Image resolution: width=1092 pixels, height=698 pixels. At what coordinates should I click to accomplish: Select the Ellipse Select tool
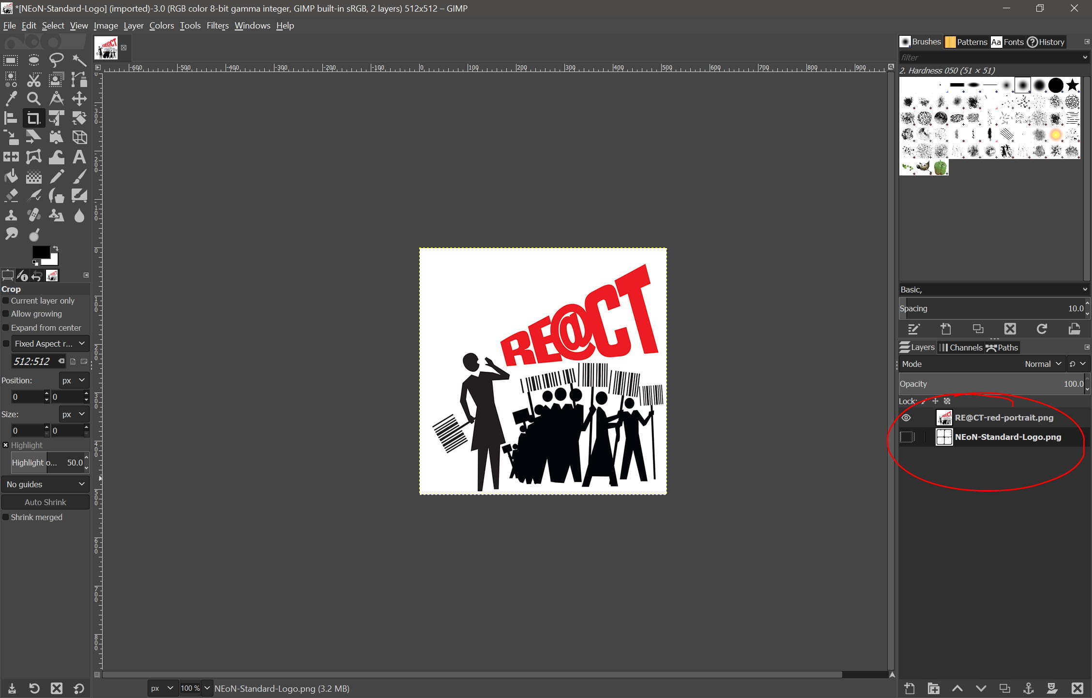pyautogui.click(x=33, y=60)
